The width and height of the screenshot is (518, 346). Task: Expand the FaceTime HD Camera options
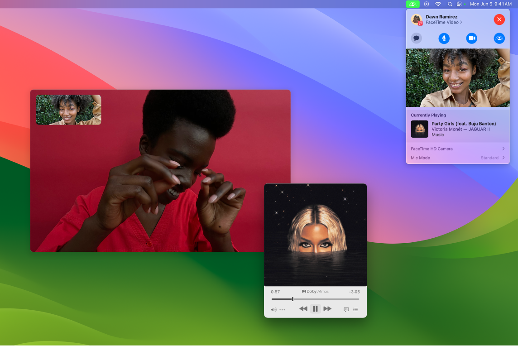tap(457, 149)
